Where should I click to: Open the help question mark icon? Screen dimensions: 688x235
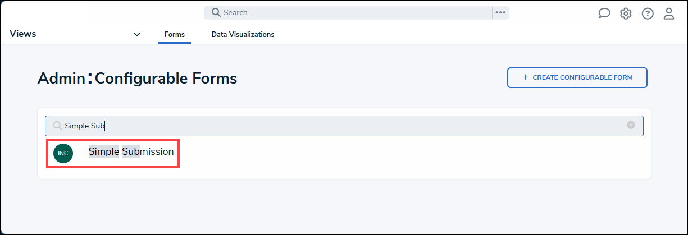(x=648, y=13)
